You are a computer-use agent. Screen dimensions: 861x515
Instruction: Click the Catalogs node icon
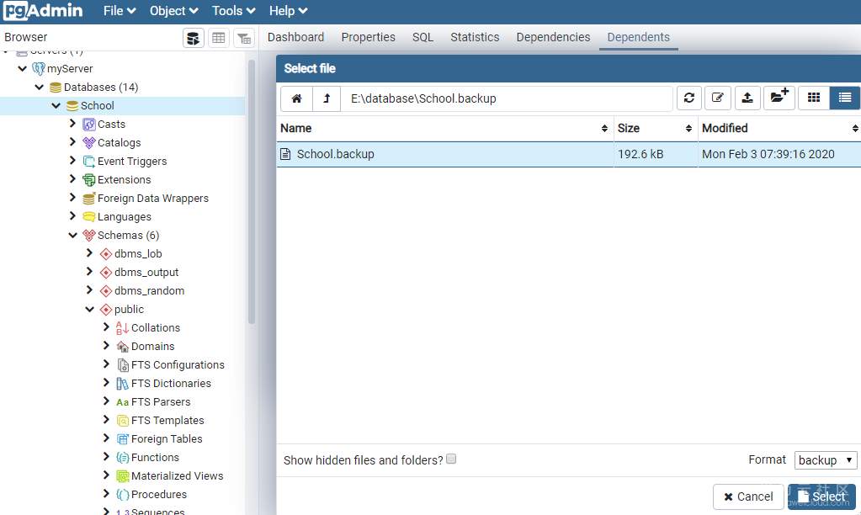coord(89,143)
